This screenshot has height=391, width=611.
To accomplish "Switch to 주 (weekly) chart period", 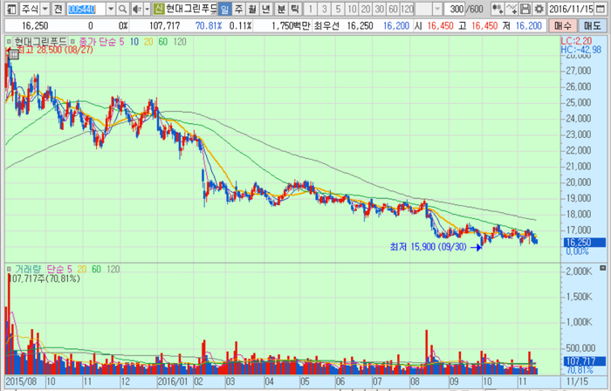I will [x=238, y=9].
